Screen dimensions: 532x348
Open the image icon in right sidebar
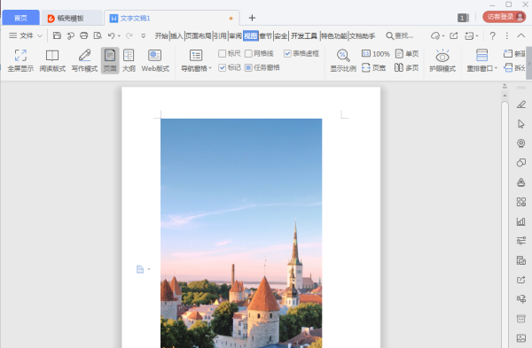click(x=521, y=338)
